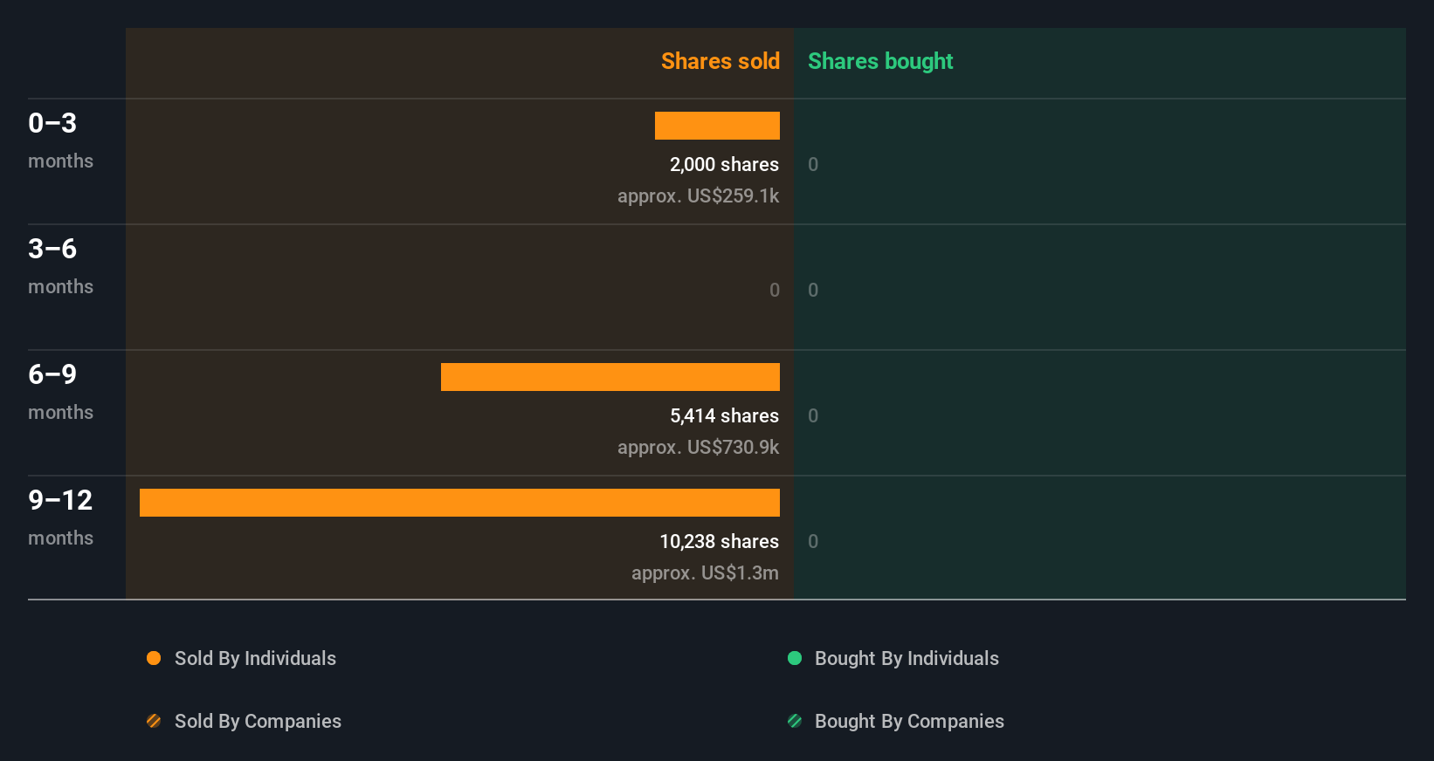Click the orange Sold By Individuals legend dot
The width and height of the screenshot is (1434, 761).
click(154, 658)
